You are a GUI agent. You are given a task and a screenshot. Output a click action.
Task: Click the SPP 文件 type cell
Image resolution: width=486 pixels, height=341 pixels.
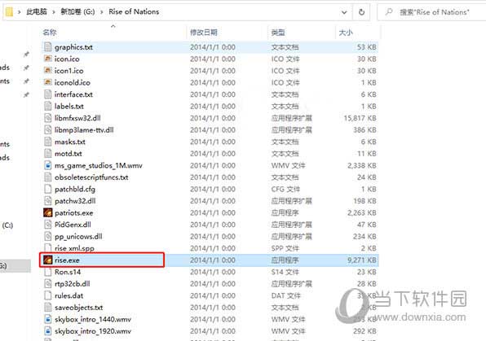[x=285, y=248]
